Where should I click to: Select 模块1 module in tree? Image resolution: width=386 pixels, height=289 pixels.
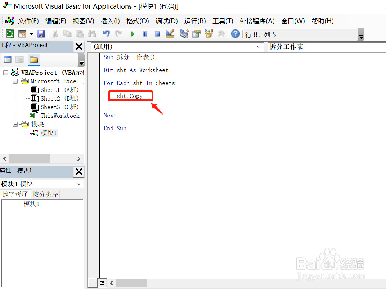49,133
